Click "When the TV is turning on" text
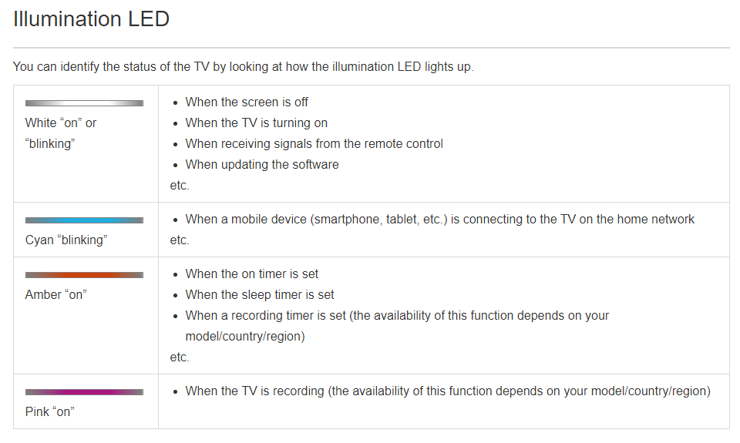The image size is (740, 443). 256,122
